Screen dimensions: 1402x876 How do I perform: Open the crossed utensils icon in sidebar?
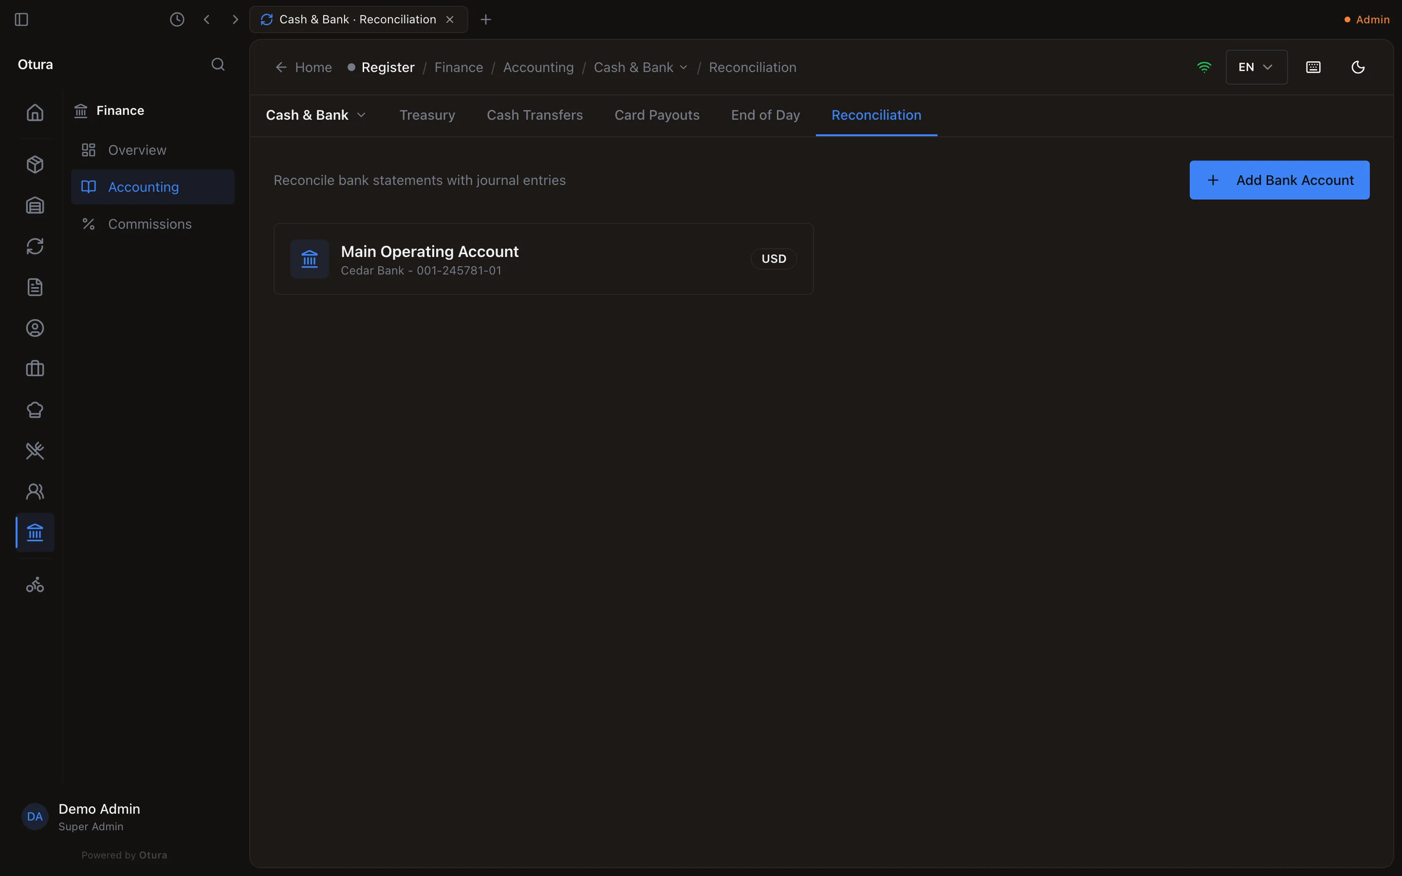35,451
